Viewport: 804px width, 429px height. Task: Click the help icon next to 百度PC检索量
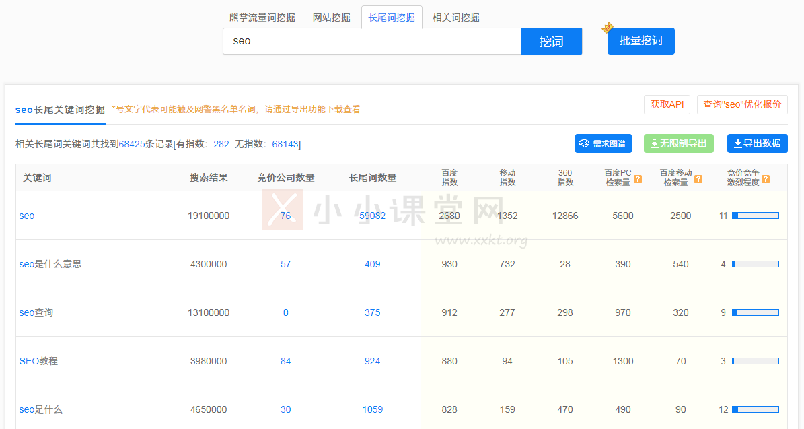tap(638, 179)
